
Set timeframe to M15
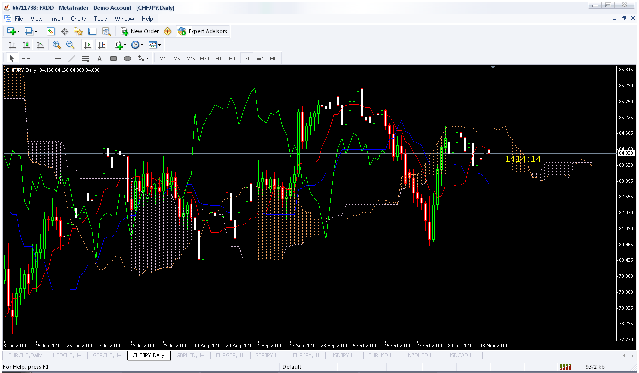coord(191,58)
